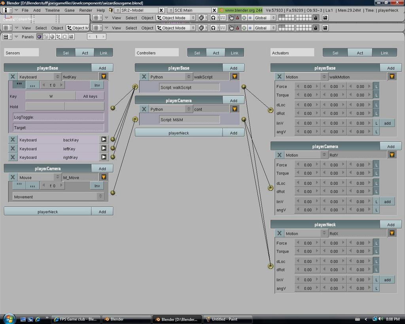Open the File menu
Screen dimensions: 405x324
tap(25, 10)
